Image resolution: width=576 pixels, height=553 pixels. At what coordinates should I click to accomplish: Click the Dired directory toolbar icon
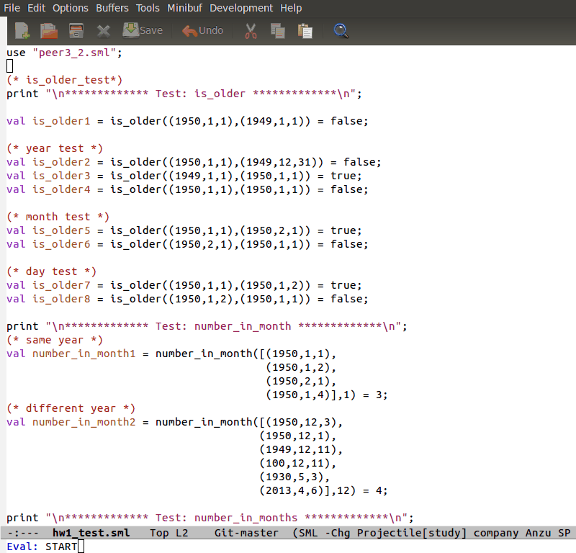coord(75,30)
